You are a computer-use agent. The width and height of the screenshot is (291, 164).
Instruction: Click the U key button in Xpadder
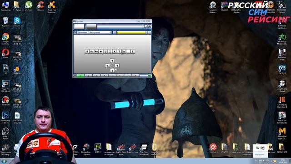pos(105,51)
